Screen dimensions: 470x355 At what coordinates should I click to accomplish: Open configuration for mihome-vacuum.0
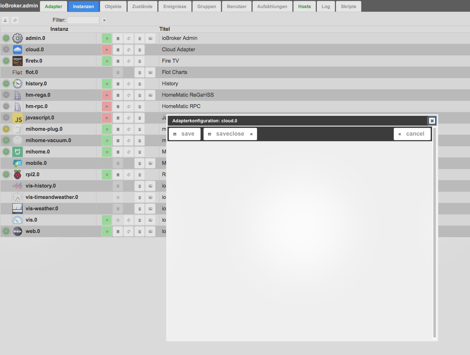(118, 141)
